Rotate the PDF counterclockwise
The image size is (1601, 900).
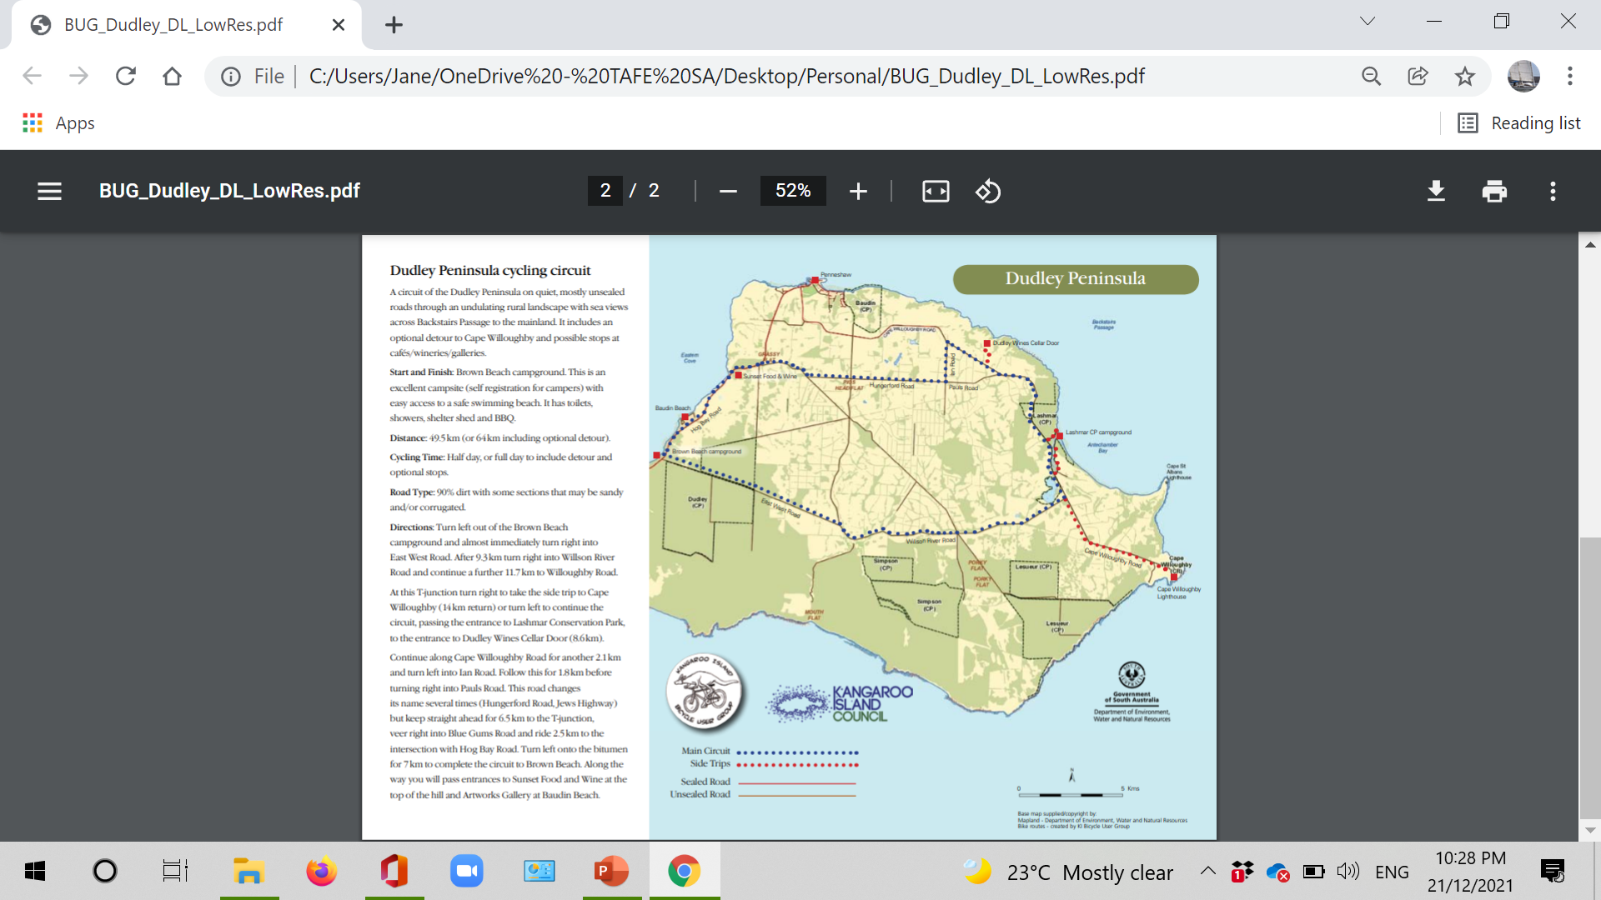click(x=988, y=191)
